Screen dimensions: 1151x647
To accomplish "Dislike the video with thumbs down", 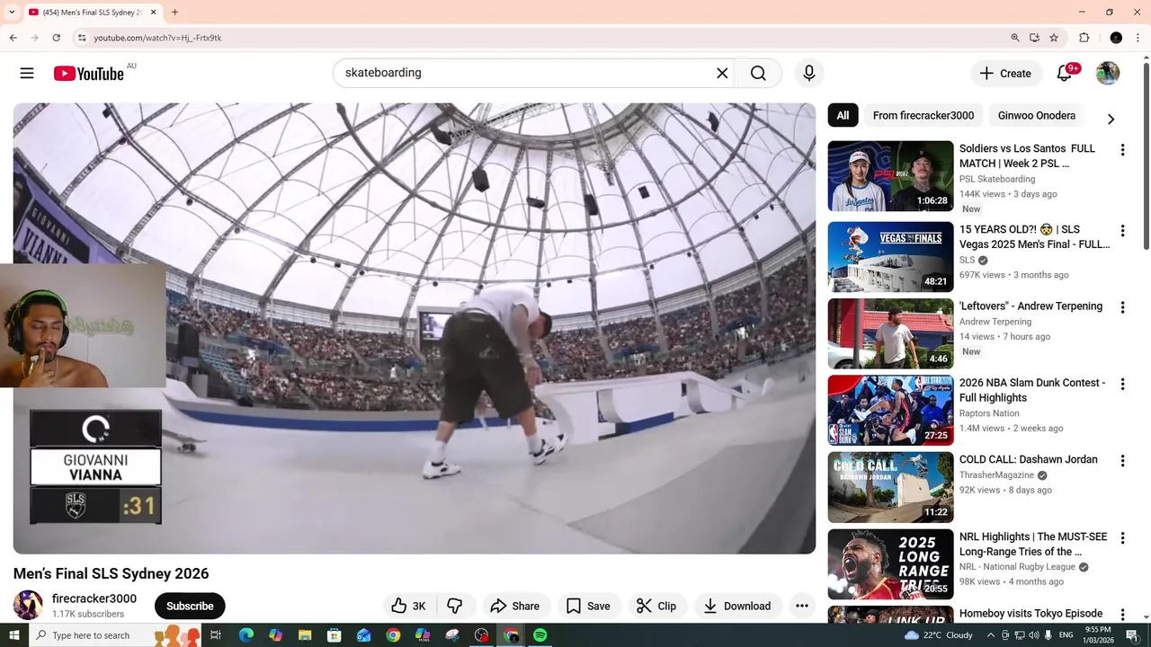I will [x=455, y=606].
